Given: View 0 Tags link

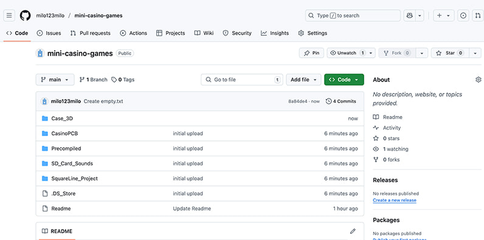Looking at the screenshot, I should pos(123,80).
